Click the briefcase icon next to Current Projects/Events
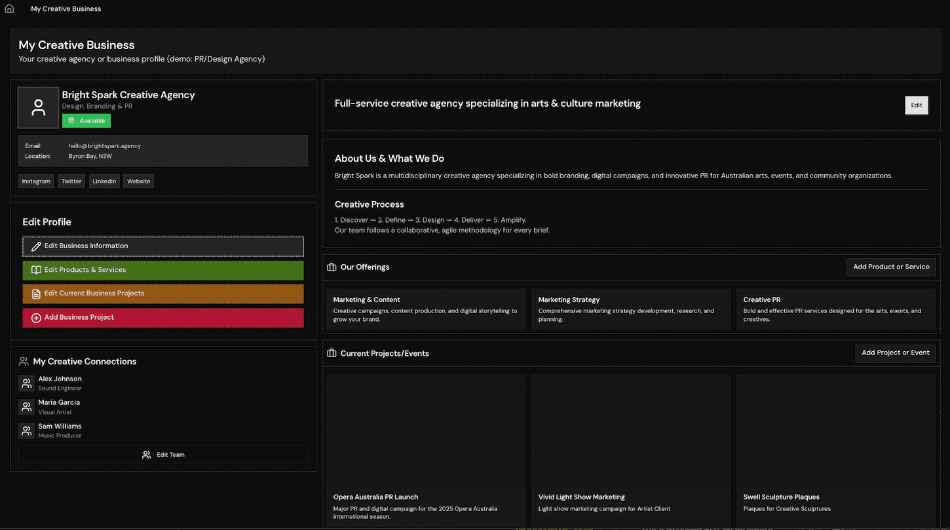Screen dimensions: 950x530 [332, 354]
